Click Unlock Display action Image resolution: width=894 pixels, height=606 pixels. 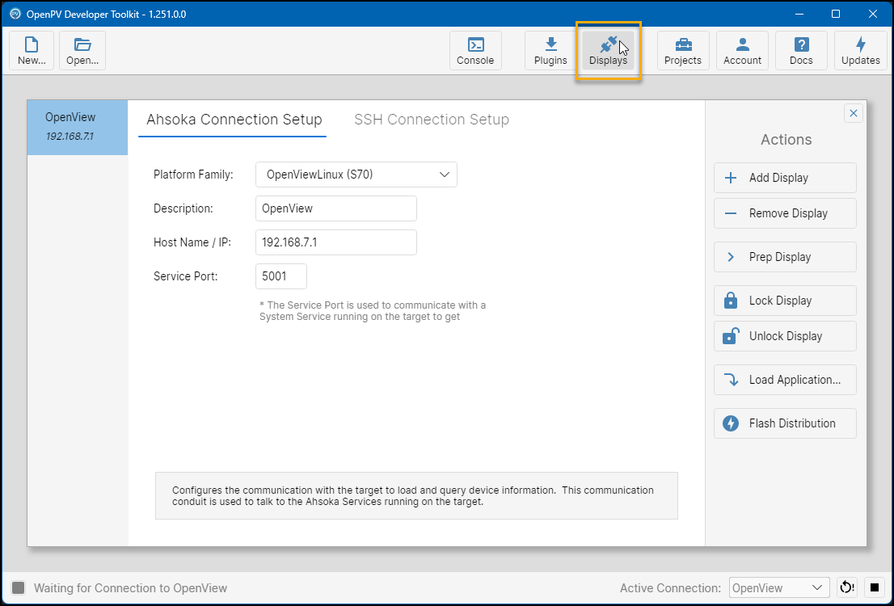785,336
